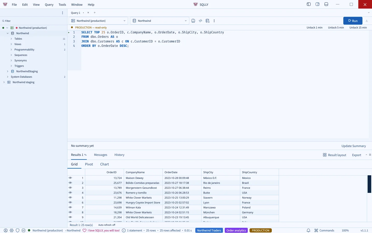Image resolution: width=372 pixels, height=233 pixels.
Task: Open the Query menu
Action: tap(49, 4)
